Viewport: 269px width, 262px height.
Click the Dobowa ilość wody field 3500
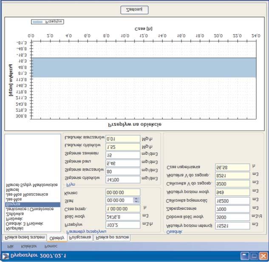232,217
